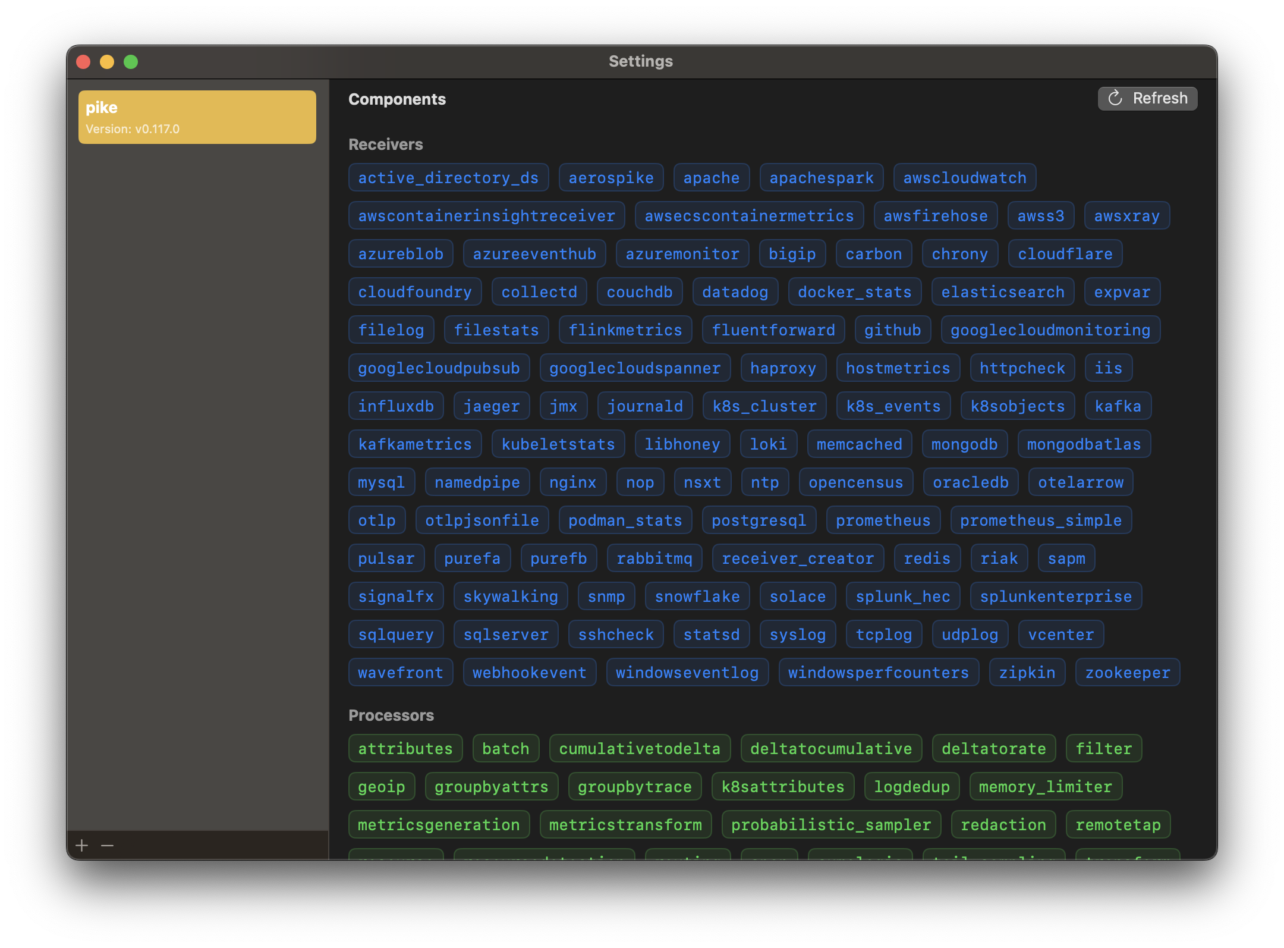Click the rabbitmq receiver tag
This screenshot has height=948, width=1284.
(654, 558)
